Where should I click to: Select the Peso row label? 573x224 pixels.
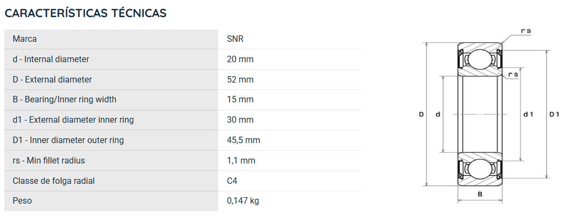(23, 201)
